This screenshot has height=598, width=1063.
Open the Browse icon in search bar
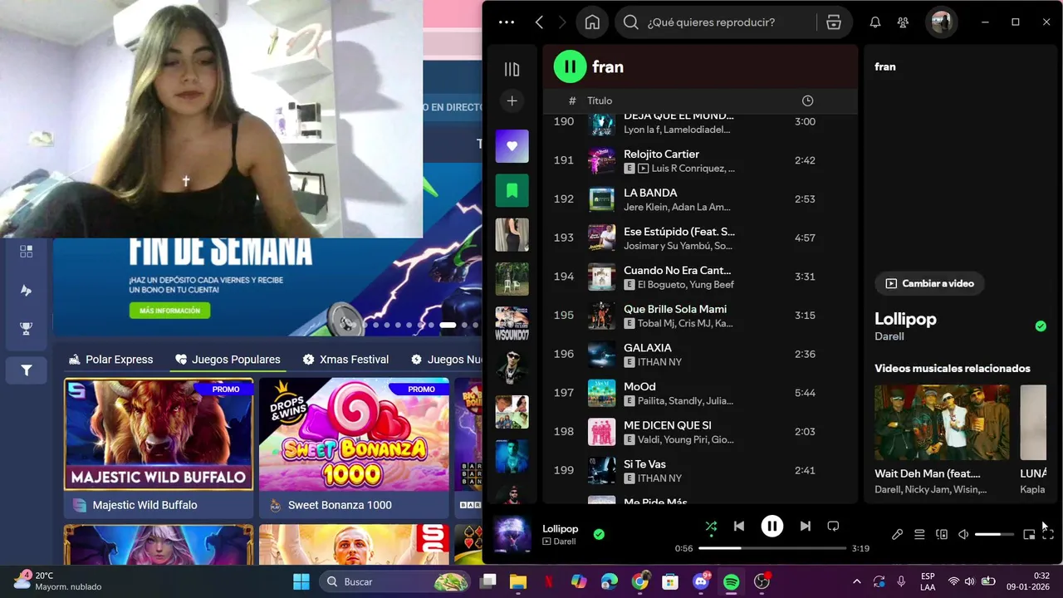point(834,22)
